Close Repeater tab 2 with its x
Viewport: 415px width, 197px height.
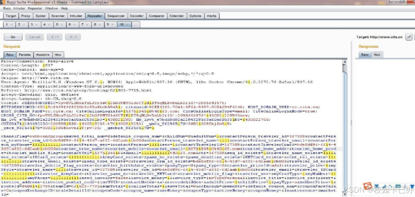[x=24, y=25]
